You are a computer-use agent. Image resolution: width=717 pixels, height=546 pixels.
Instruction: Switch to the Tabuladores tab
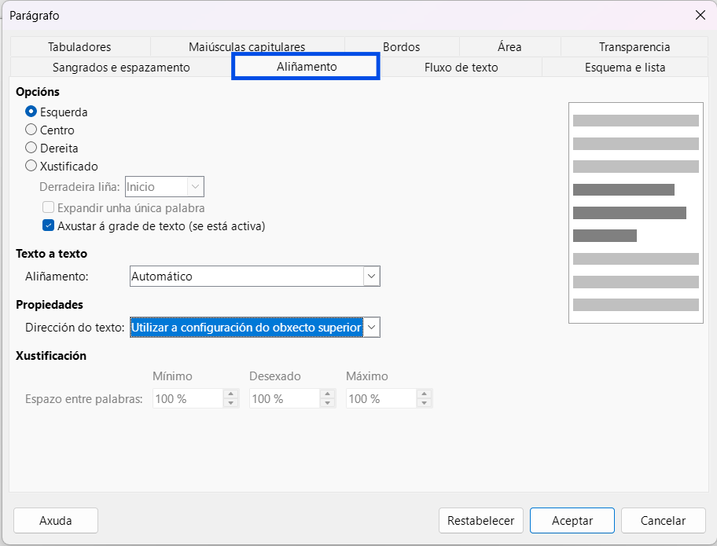click(79, 46)
